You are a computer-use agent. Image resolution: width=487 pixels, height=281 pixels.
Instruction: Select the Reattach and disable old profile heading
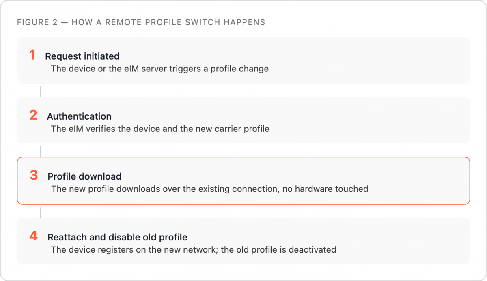pyautogui.click(x=117, y=237)
